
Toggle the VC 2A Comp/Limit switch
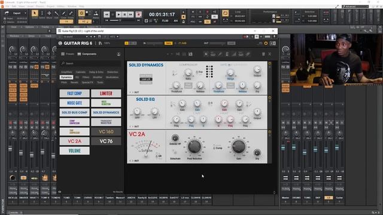click(x=218, y=147)
